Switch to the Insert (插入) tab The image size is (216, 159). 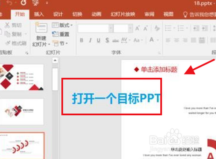point(39,14)
